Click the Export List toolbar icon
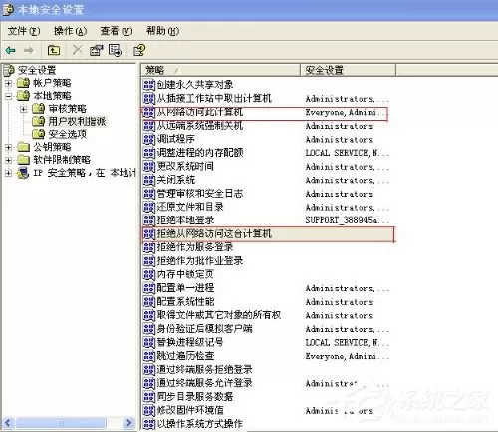This screenshot has width=498, height=432. [x=115, y=50]
